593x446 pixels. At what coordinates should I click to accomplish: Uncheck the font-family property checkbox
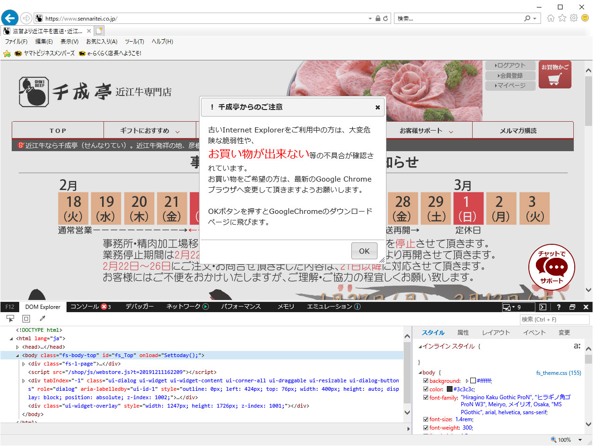click(426, 397)
